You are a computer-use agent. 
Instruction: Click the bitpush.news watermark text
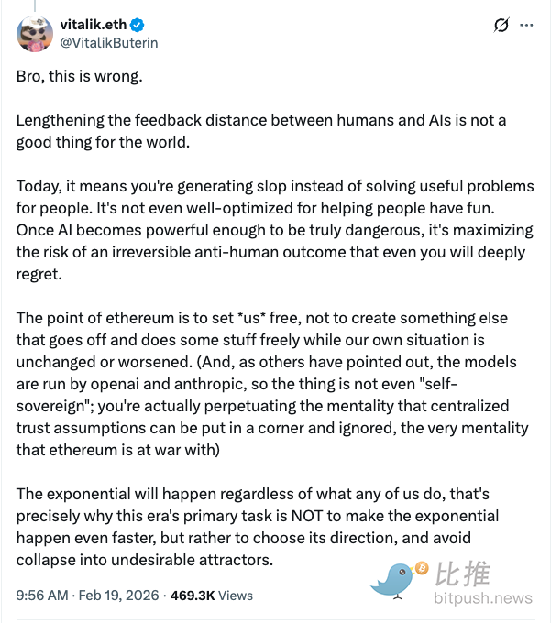pyautogui.click(x=484, y=598)
